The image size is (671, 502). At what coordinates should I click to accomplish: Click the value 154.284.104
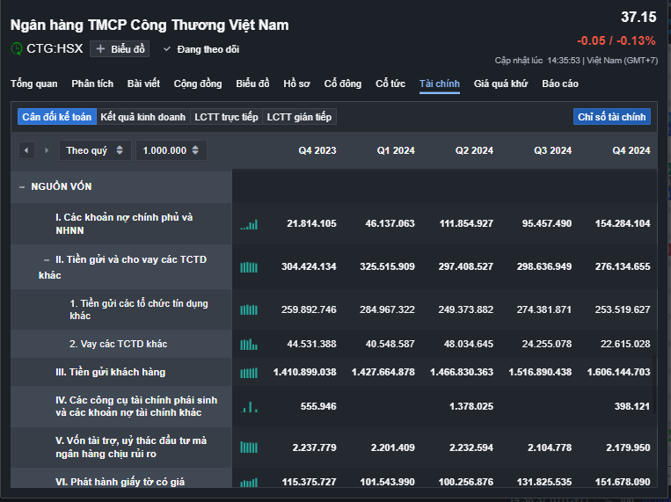tap(623, 223)
